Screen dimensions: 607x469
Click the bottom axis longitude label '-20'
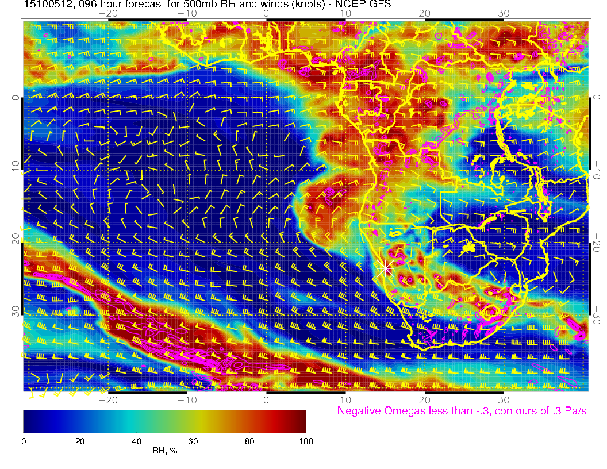pyautogui.click(x=108, y=400)
